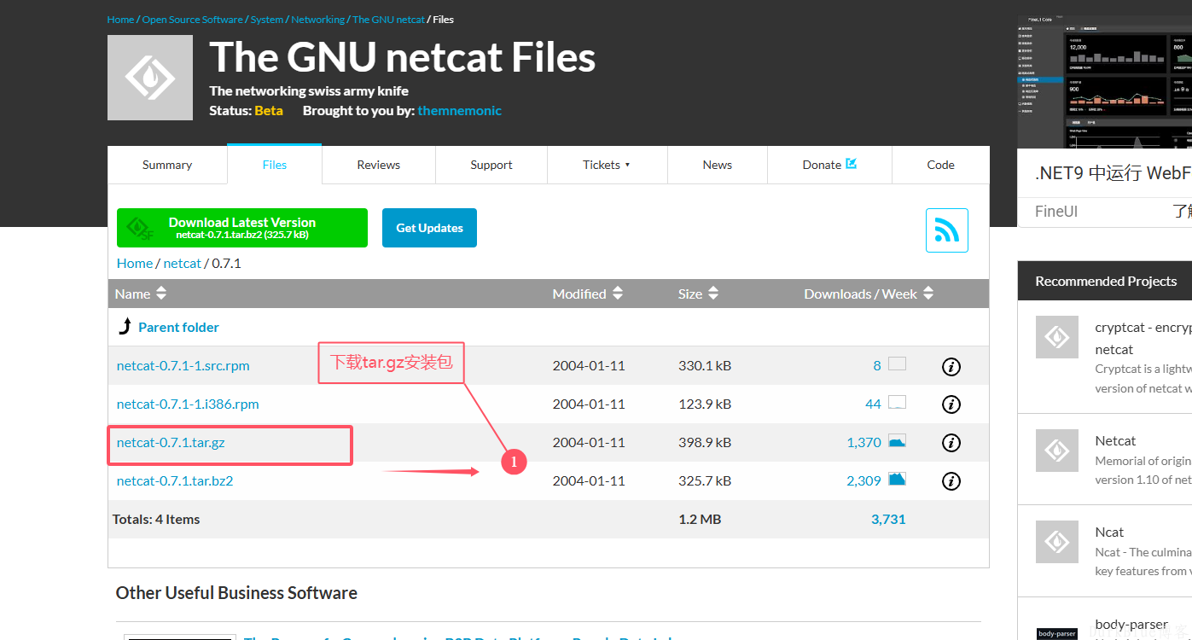Open stats chart for src.rpm downloads
This screenshot has height=640, width=1192.
[897, 364]
